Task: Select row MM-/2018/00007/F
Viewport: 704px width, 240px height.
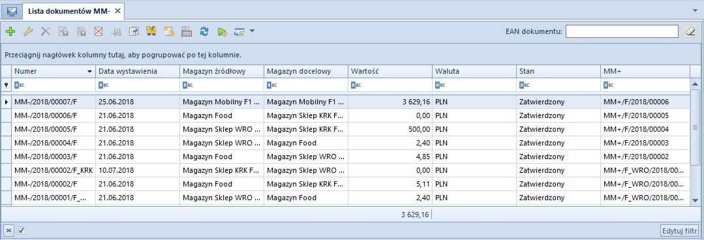Action: click(x=346, y=102)
